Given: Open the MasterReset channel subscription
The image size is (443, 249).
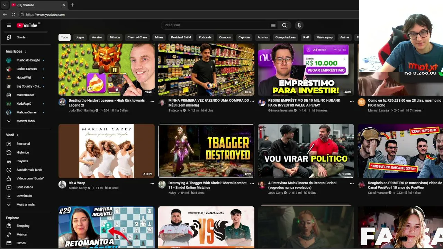Looking at the screenshot, I should click(x=26, y=95).
